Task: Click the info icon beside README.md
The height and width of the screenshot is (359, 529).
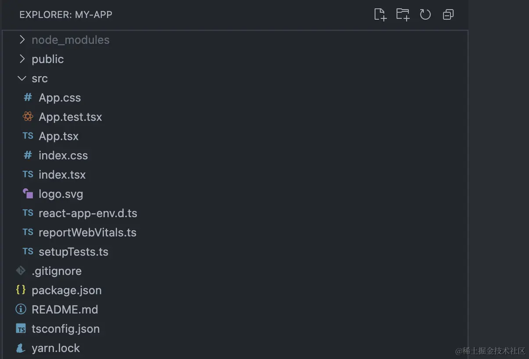Action: click(x=21, y=310)
